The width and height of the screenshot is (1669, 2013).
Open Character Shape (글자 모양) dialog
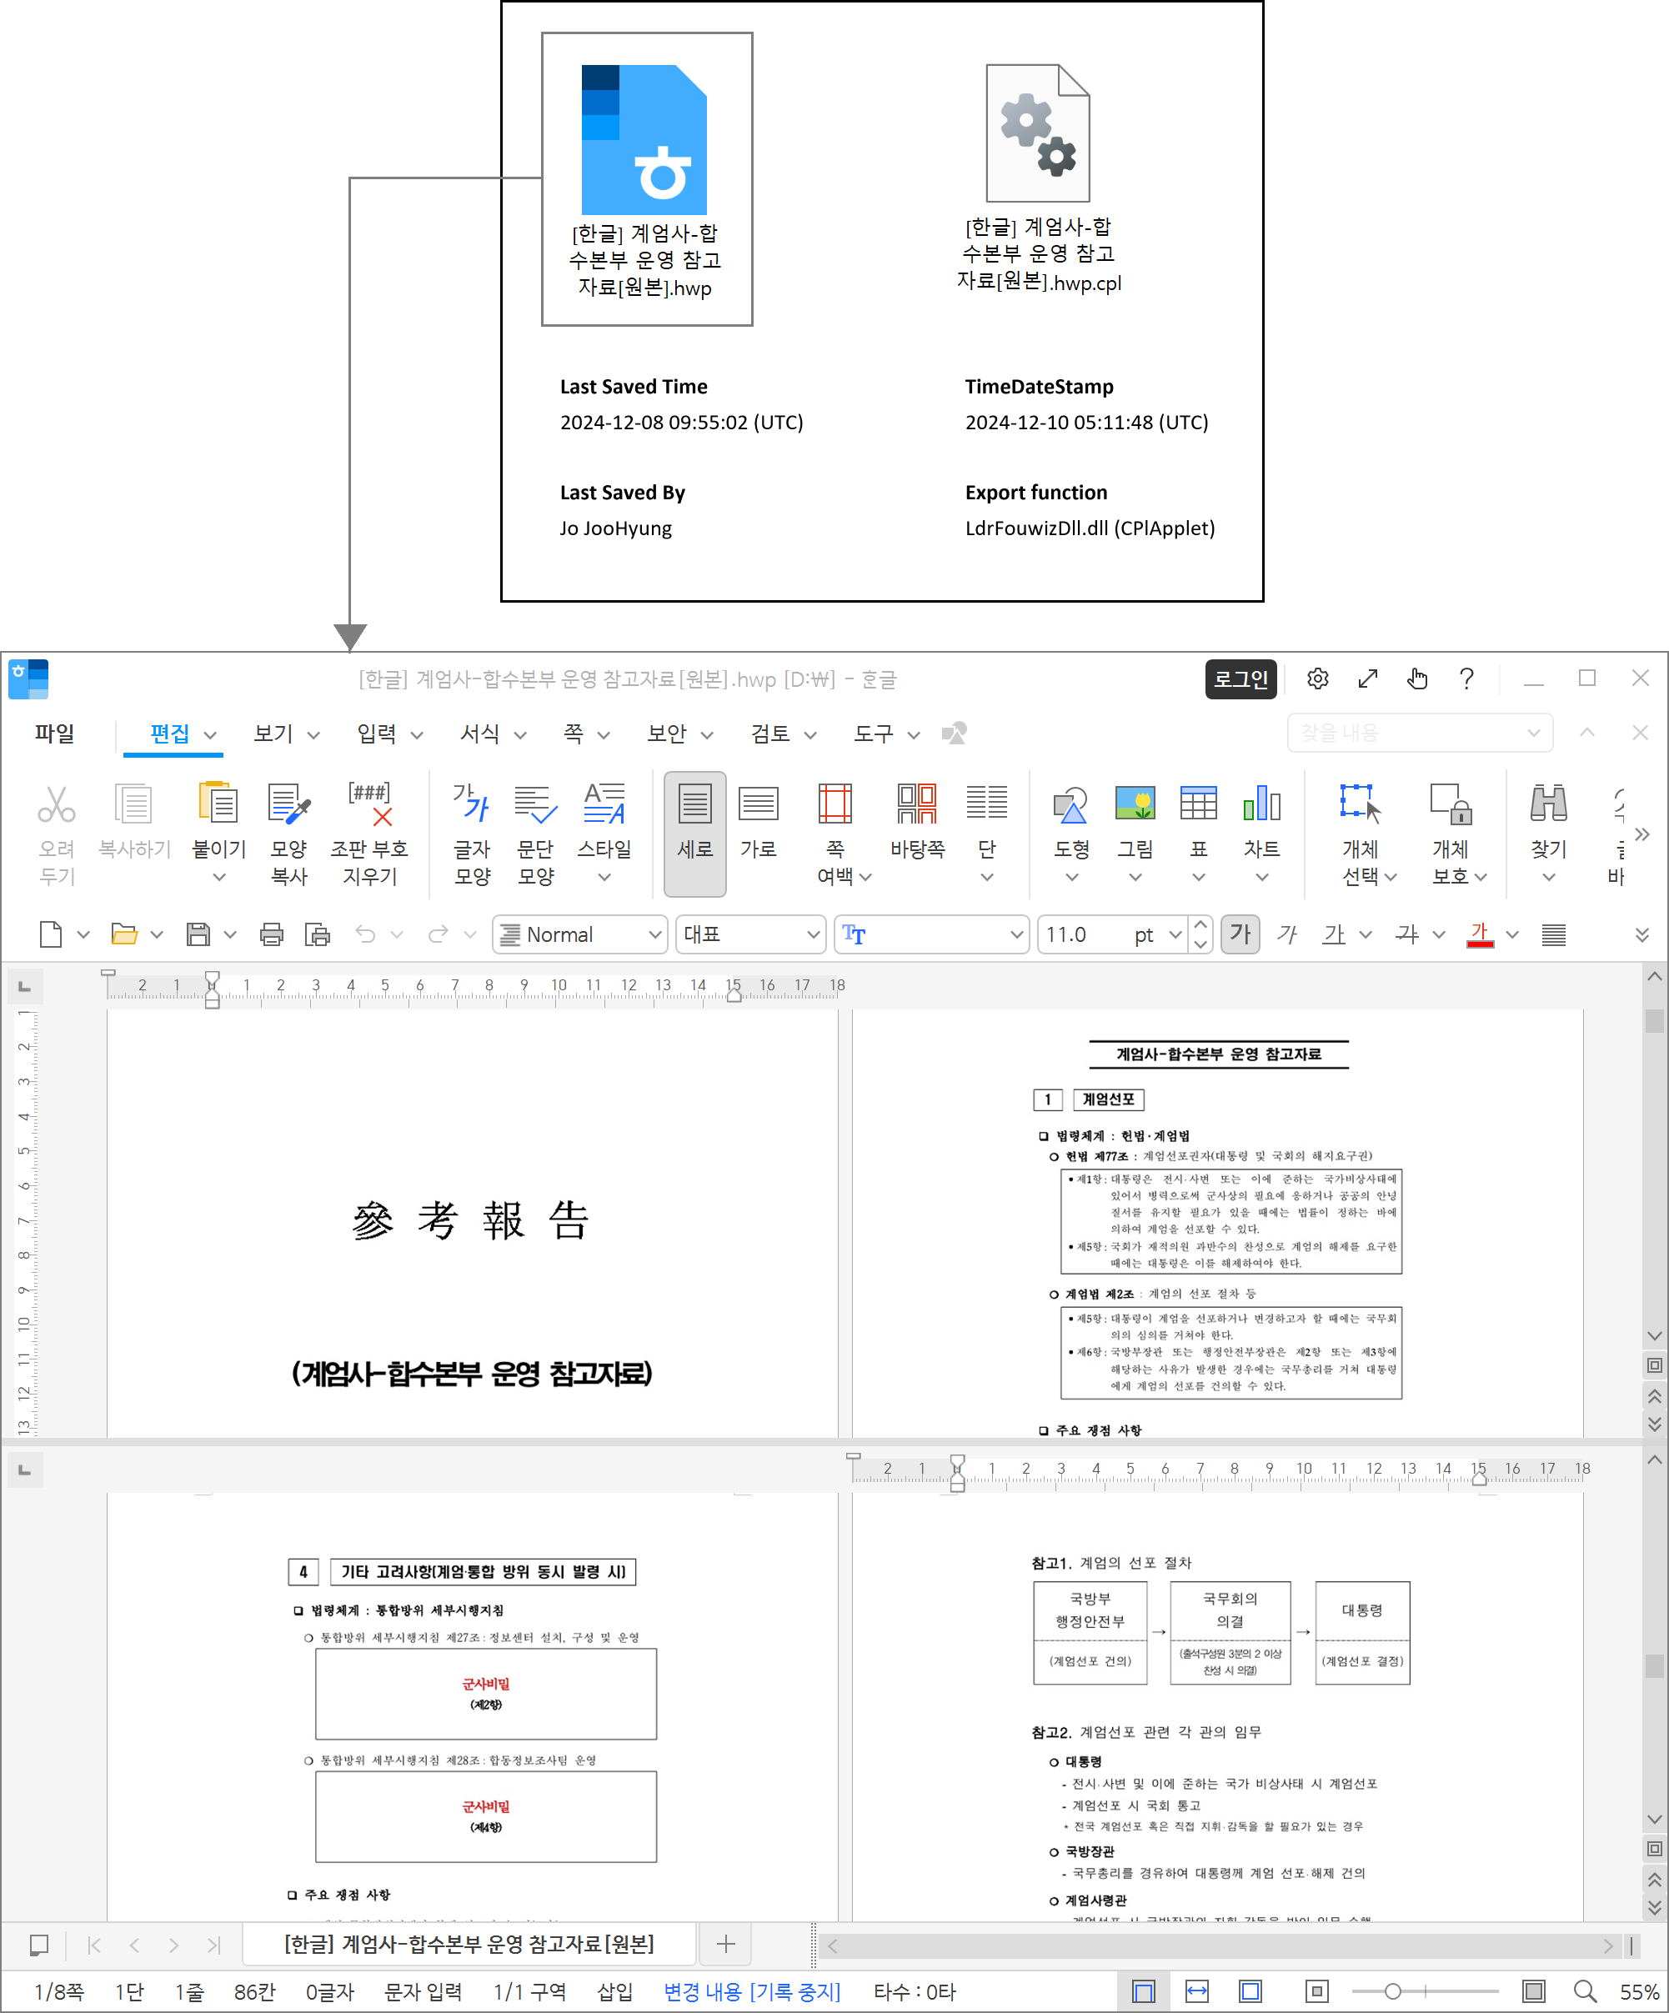coord(472,804)
